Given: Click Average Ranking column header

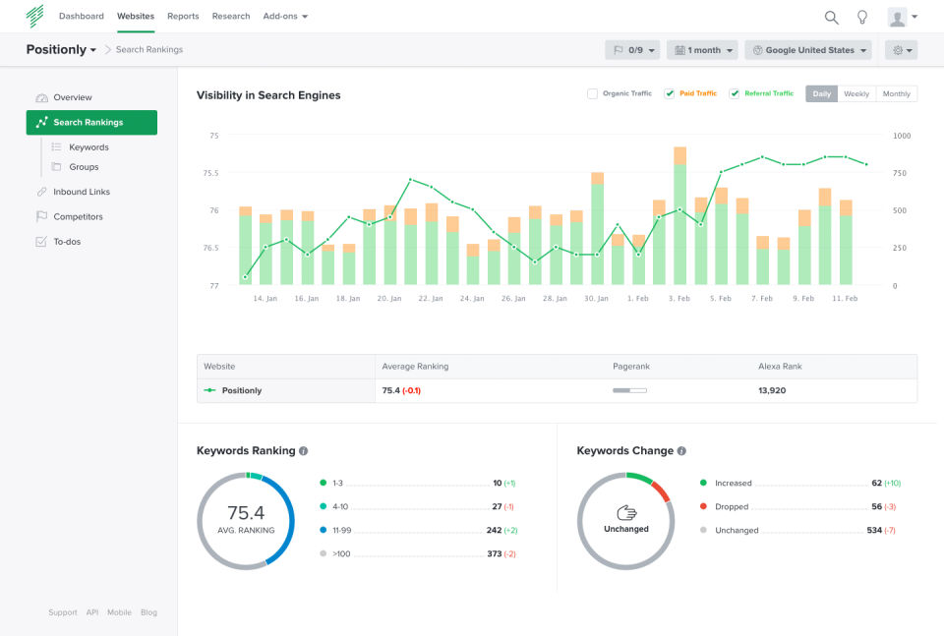Looking at the screenshot, I should click(x=415, y=367).
